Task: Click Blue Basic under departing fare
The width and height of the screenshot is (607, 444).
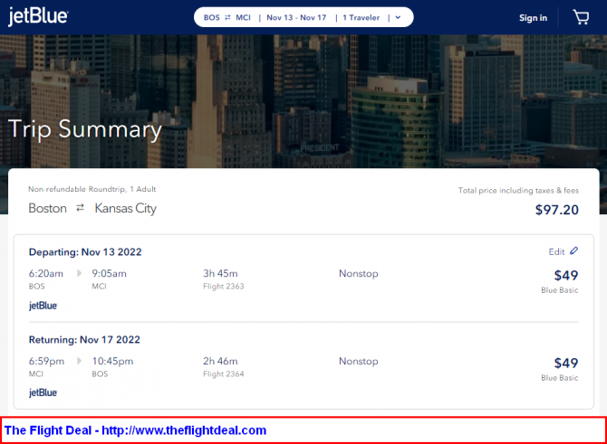Action: tap(559, 290)
